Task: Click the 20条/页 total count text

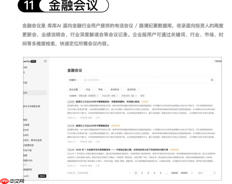Action: tap(78, 173)
